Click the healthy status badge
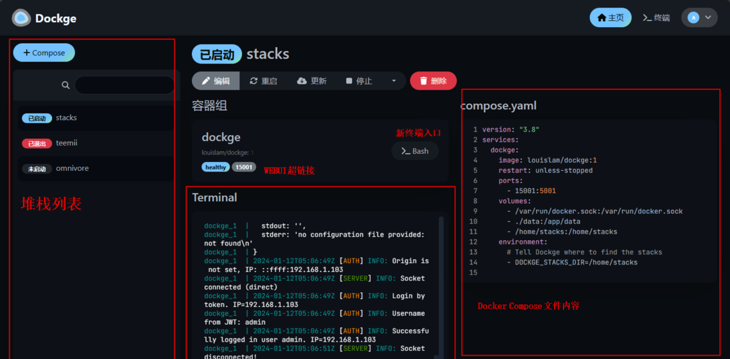Image resolution: width=730 pixels, height=359 pixels. [216, 167]
